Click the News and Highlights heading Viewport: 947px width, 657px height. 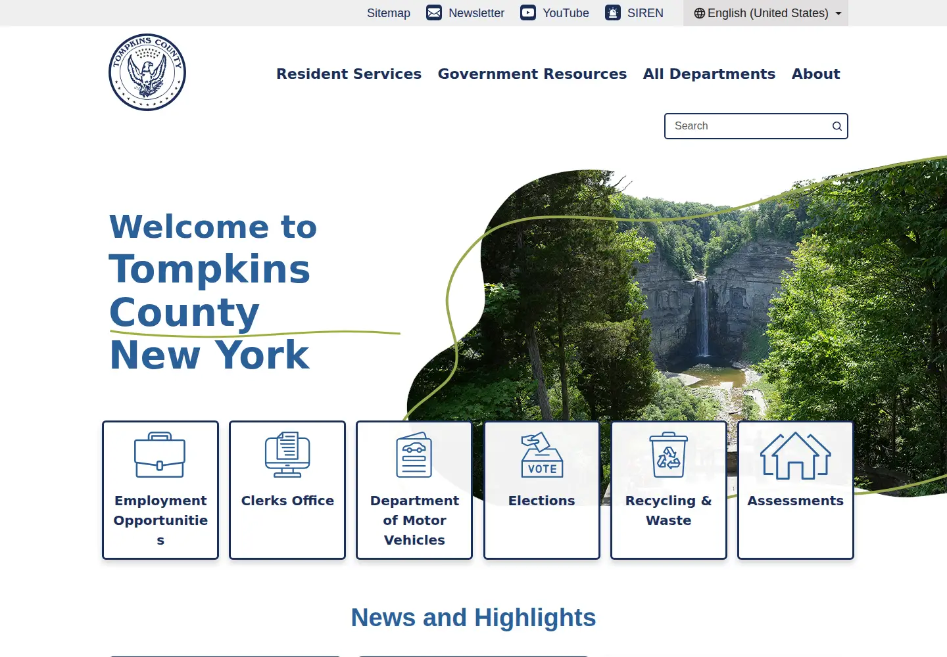(x=473, y=618)
